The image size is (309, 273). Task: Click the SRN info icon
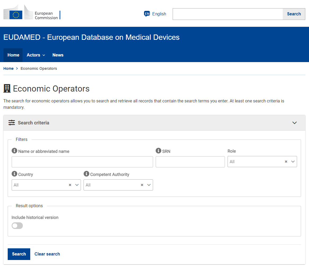158,151
